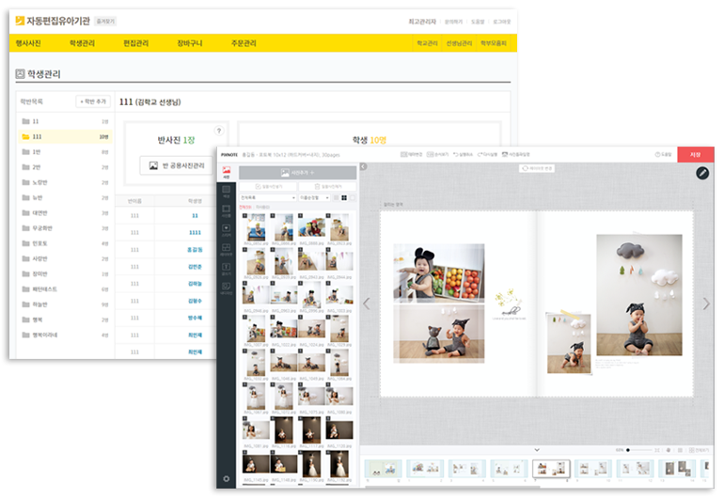Select the first cover page thumbnail in strip
Viewport: 724px width, 498px height.
click(384, 469)
